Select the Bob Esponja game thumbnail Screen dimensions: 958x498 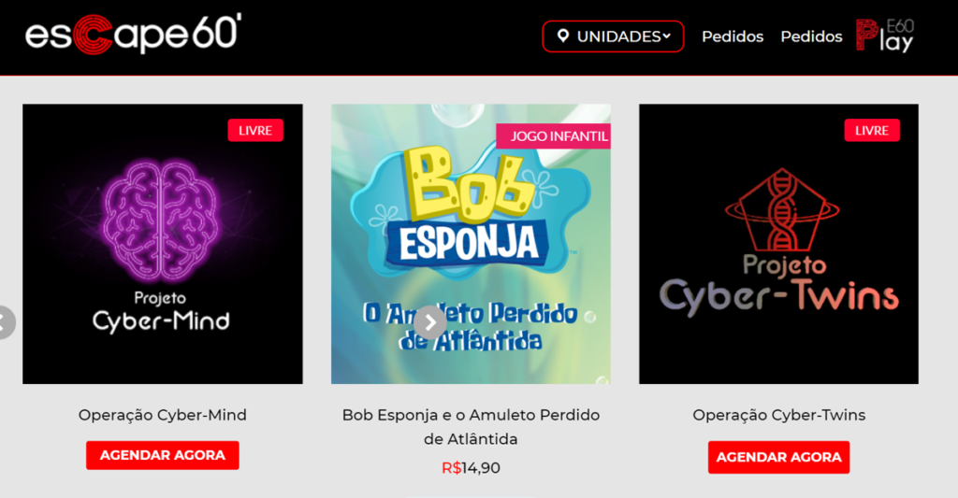click(472, 244)
